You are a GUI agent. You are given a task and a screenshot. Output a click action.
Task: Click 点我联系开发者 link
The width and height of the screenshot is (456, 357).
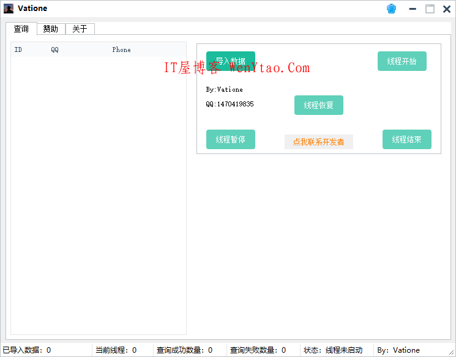(x=319, y=142)
